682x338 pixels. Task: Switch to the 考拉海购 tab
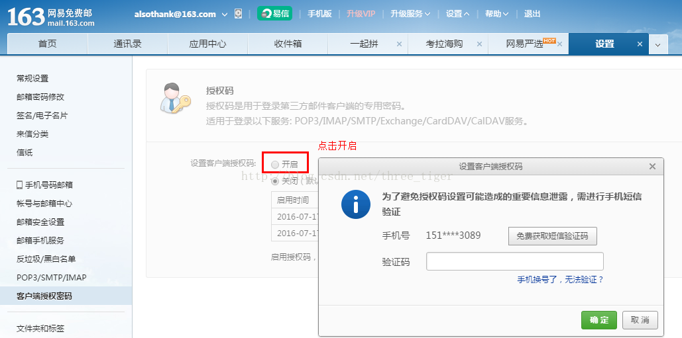tap(444, 44)
